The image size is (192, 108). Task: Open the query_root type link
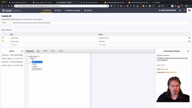pos(165,69)
